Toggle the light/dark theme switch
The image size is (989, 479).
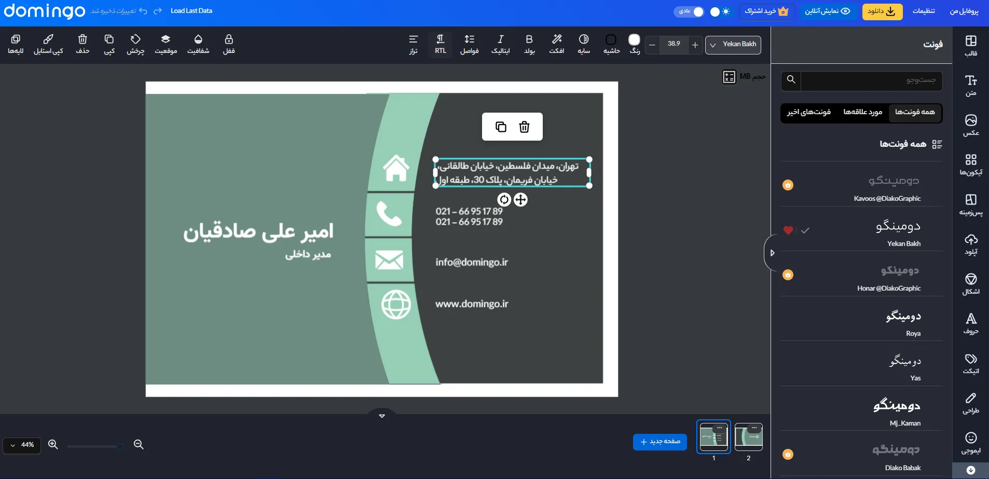pyautogui.click(x=720, y=11)
